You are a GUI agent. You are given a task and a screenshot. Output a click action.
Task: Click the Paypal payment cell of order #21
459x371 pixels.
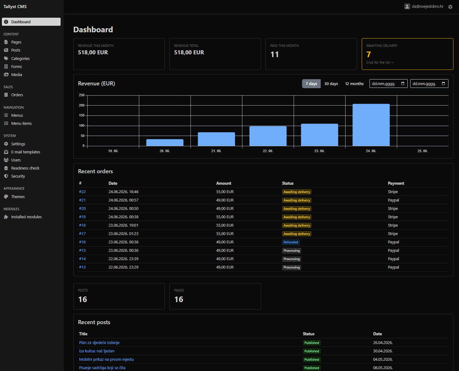(393, 200)
